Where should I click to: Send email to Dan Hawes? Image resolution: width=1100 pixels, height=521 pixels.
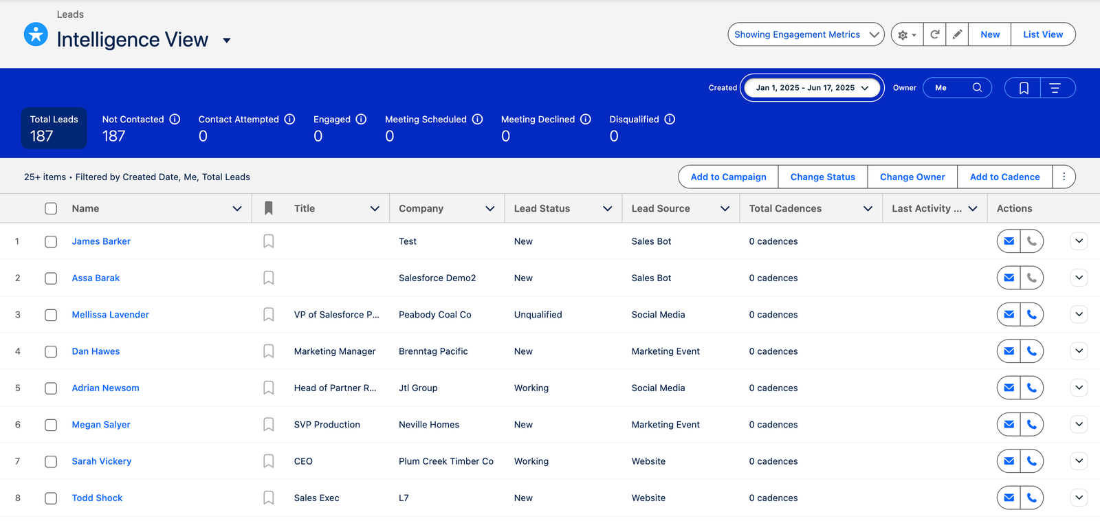click(x=1009, y=351)
